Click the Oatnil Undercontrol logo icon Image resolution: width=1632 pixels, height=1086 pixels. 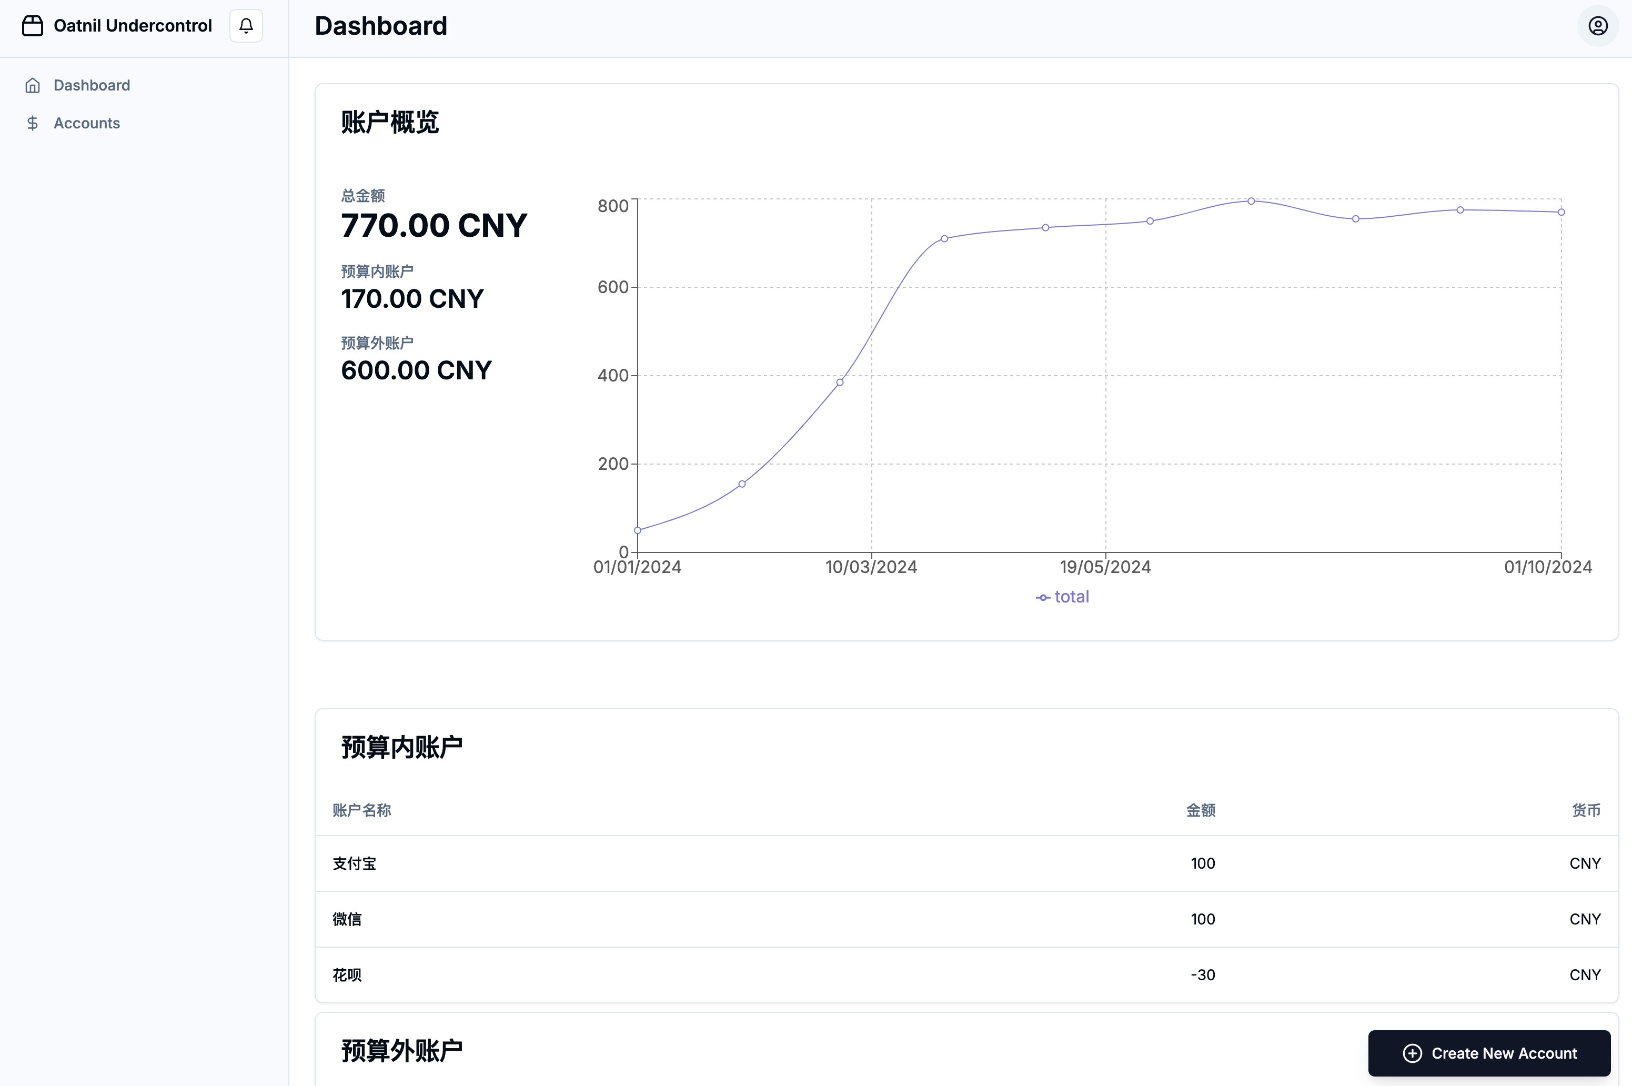tap(33, 26)
